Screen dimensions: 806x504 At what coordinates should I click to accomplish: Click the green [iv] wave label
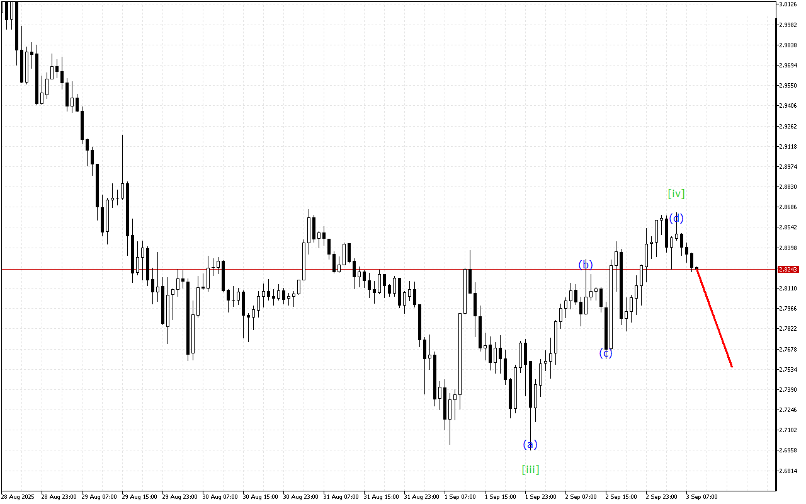[x=676, y=194]
